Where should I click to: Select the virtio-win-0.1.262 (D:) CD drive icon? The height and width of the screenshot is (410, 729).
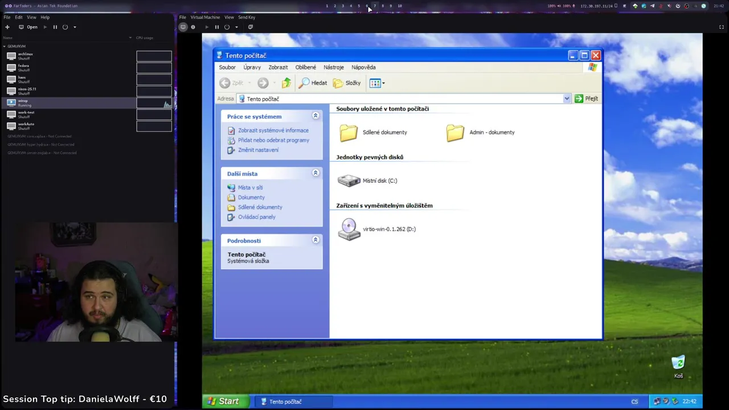349,229
